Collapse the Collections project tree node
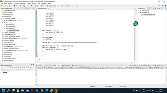The image size is (167, 93). click(1, 19)
